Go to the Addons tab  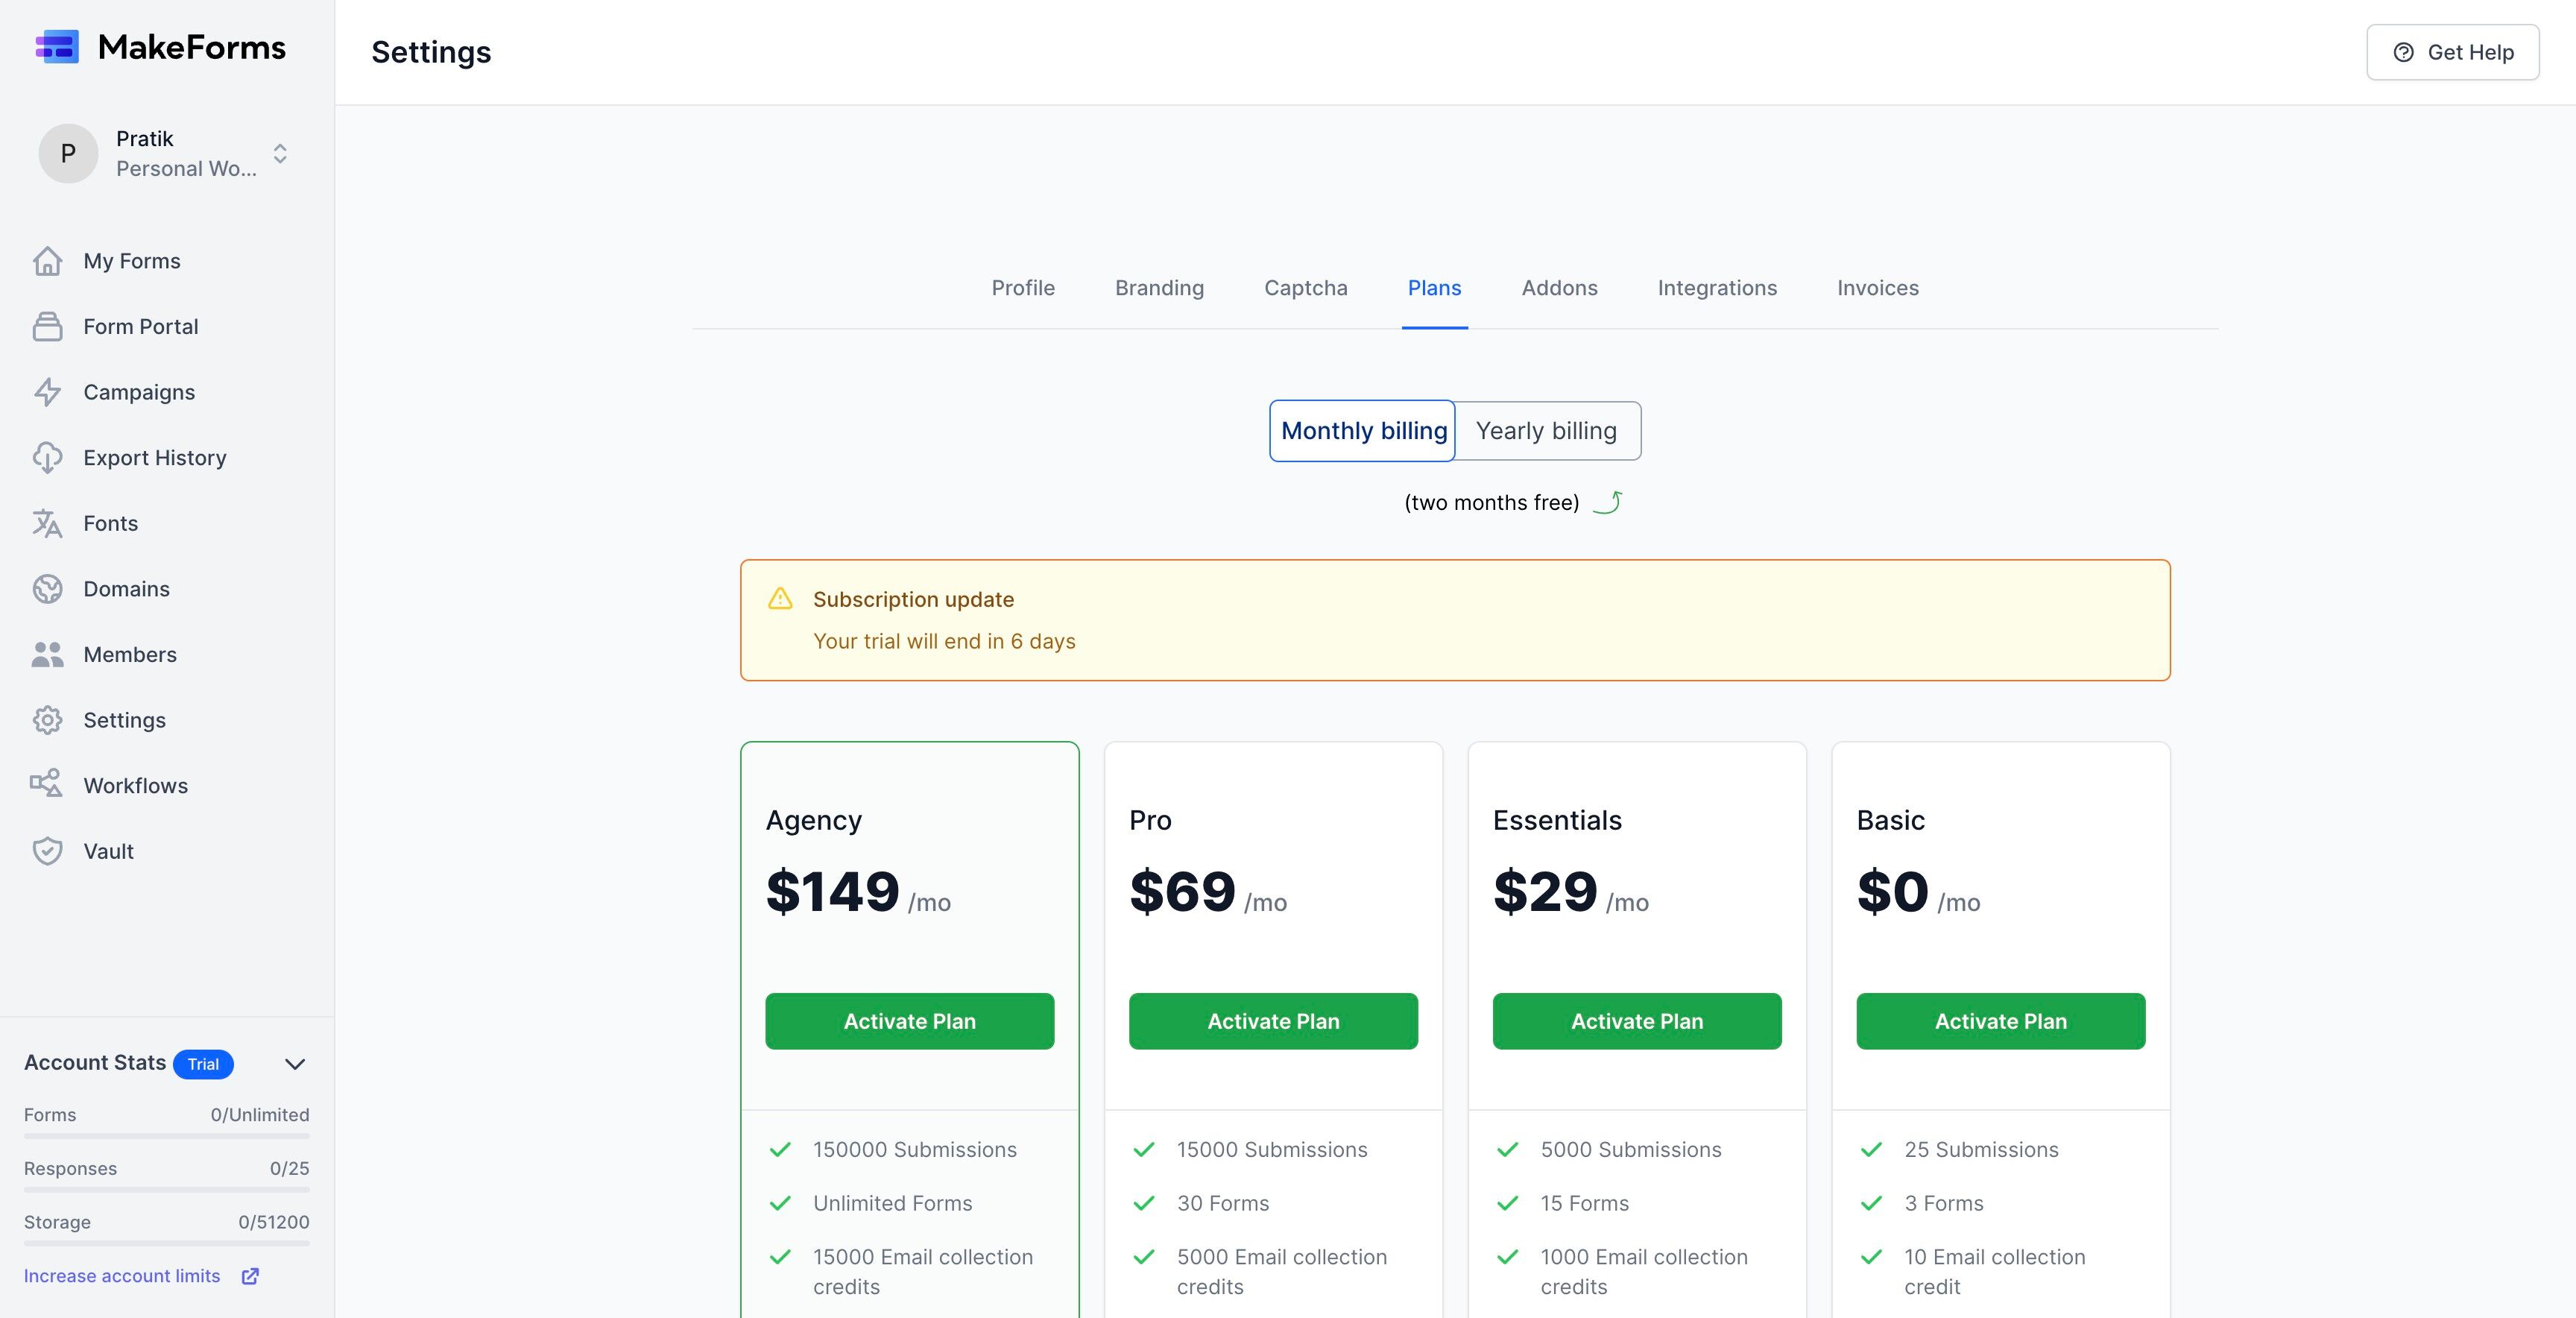point(1559,288)
